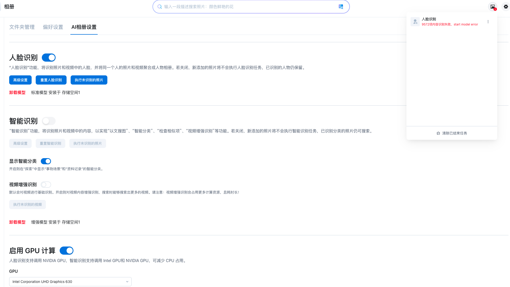Switch to the 文件夹管理 tab
The width and height of the screenshot is (510, 287).
[x=22, y=27]
